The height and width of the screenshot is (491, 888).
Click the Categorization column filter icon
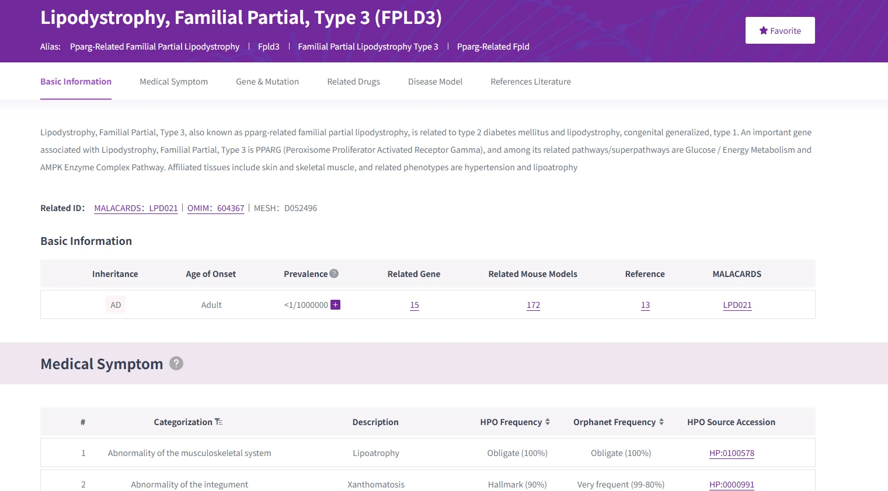point(219,421)
